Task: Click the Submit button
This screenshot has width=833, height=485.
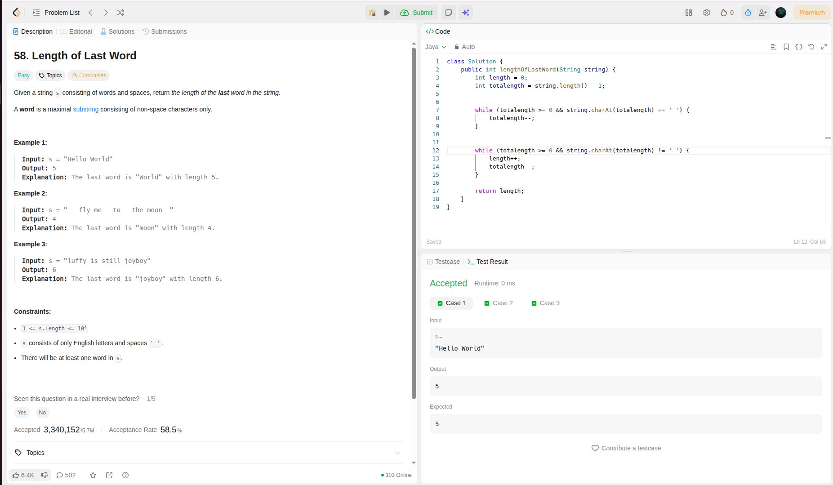Action: tap(416, 13)
